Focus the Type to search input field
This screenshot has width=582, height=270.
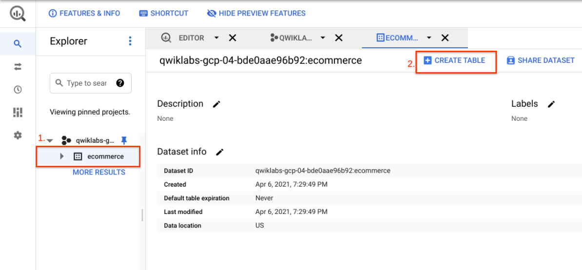coord(91,83)
